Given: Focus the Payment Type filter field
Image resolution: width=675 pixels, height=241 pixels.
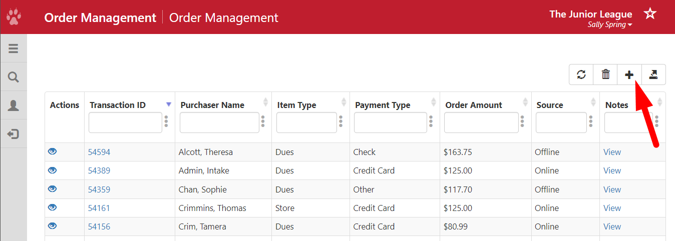Looking at the screenshot, I should tap(391, 122).
